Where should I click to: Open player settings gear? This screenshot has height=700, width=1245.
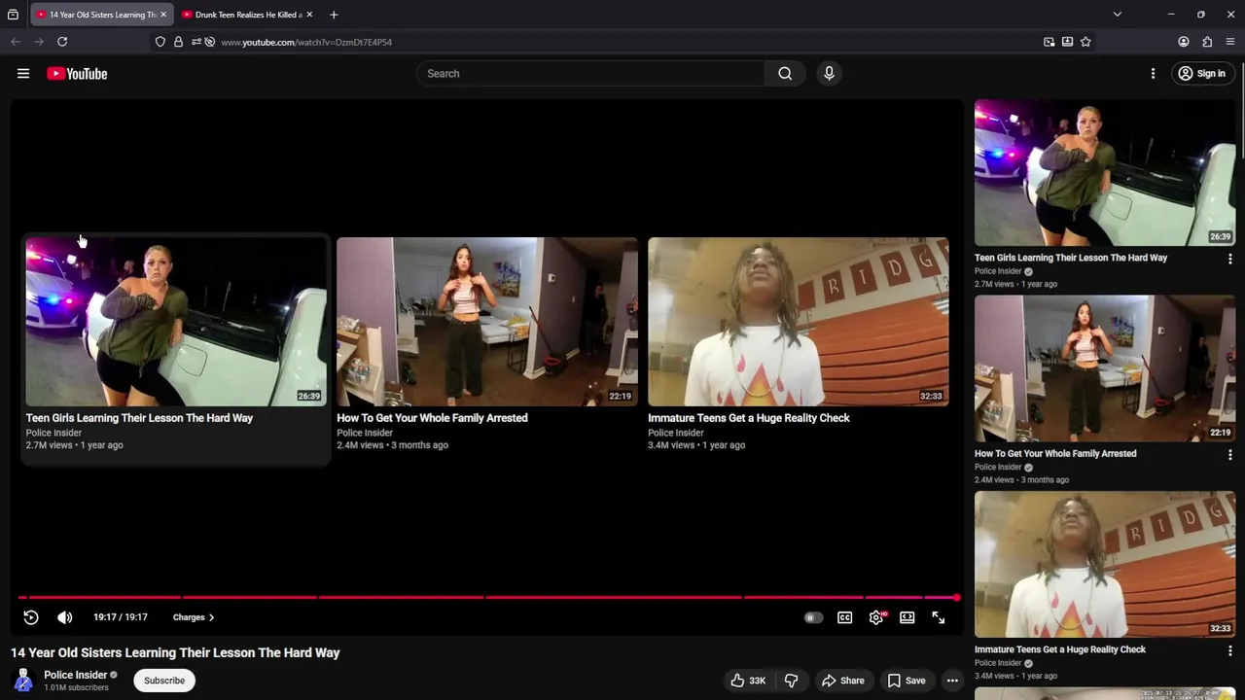[x=876, y=617]
